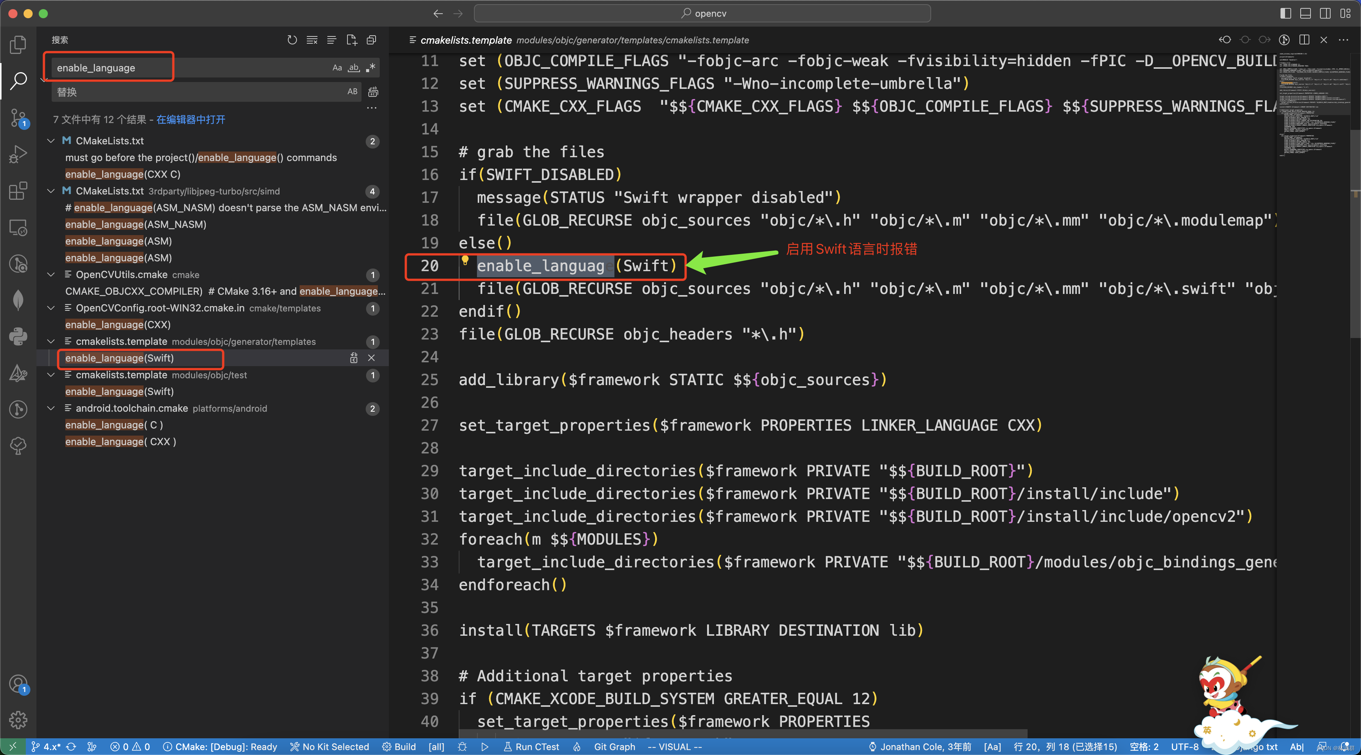Image resolution: width=1361 pixels, height=755 pixels.
Task: Open the Extensions view
Action: tap(18, 191)
